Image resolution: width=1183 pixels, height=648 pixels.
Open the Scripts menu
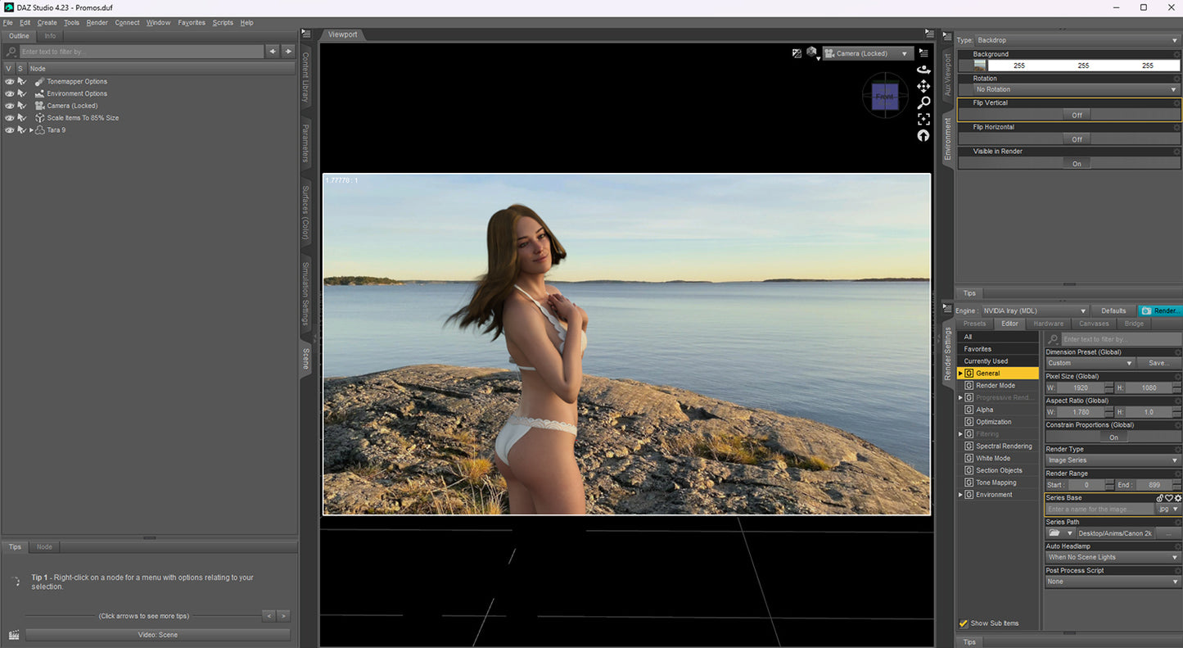coord(223,23)
